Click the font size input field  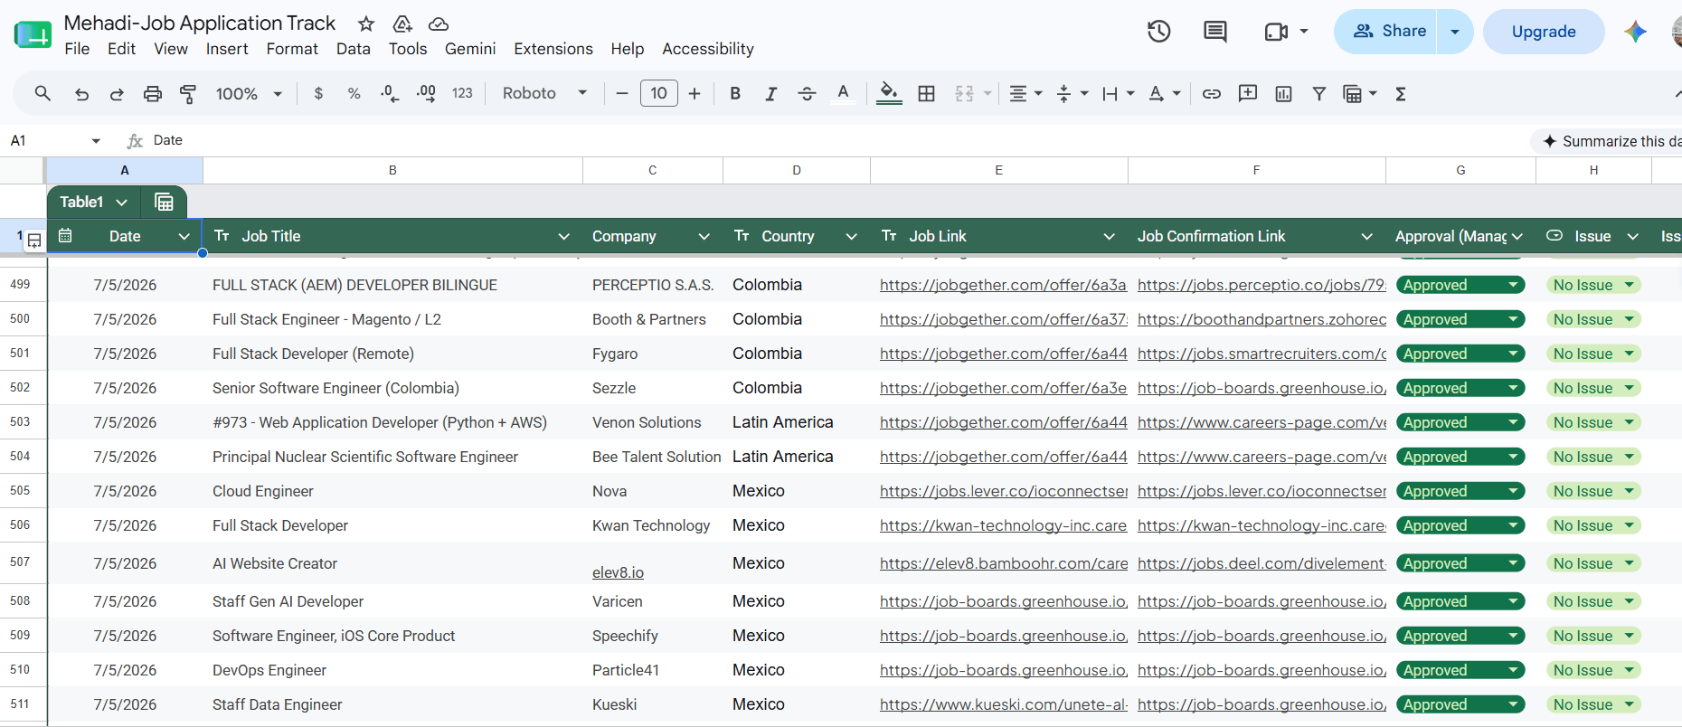pyautogui.click(x=658, y=93)
